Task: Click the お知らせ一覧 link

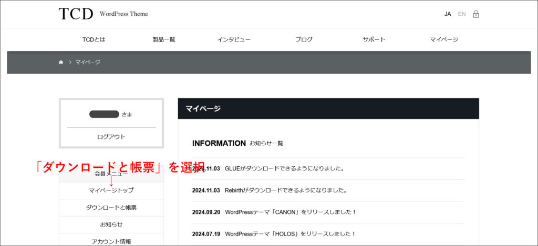Action: [266, 143]
